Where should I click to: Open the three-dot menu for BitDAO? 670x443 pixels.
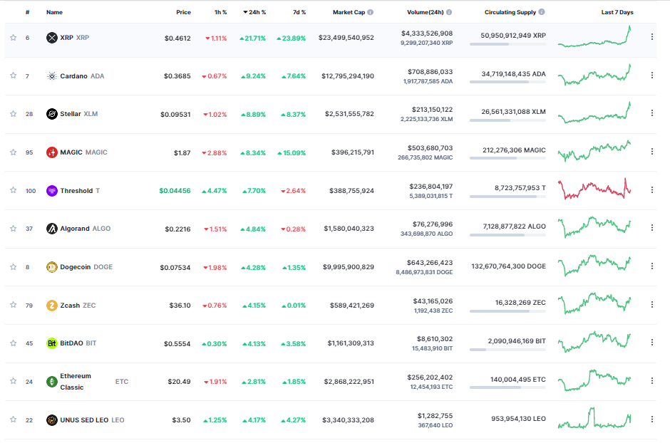(652, 343)
